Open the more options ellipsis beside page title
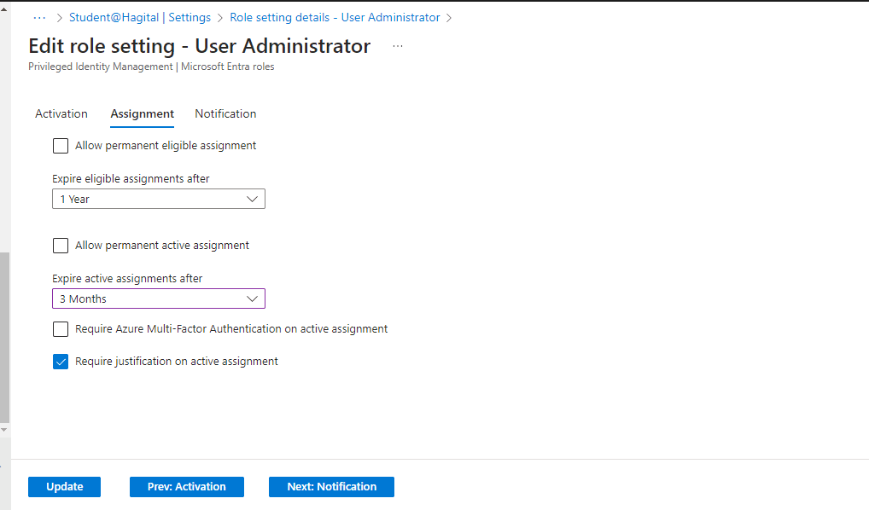This screenshot has width=869, height=510. click(x=397, y=46)
